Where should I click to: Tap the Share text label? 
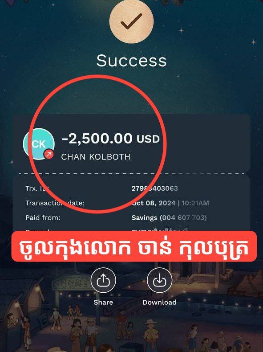click(x=103, y=302)
